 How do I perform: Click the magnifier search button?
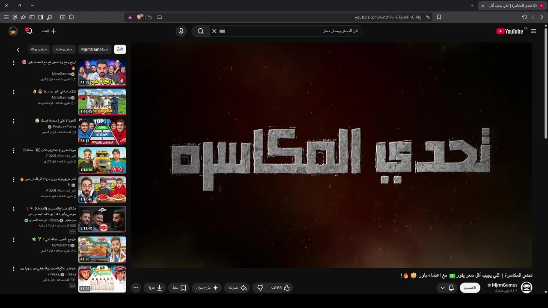click(200, 31)
